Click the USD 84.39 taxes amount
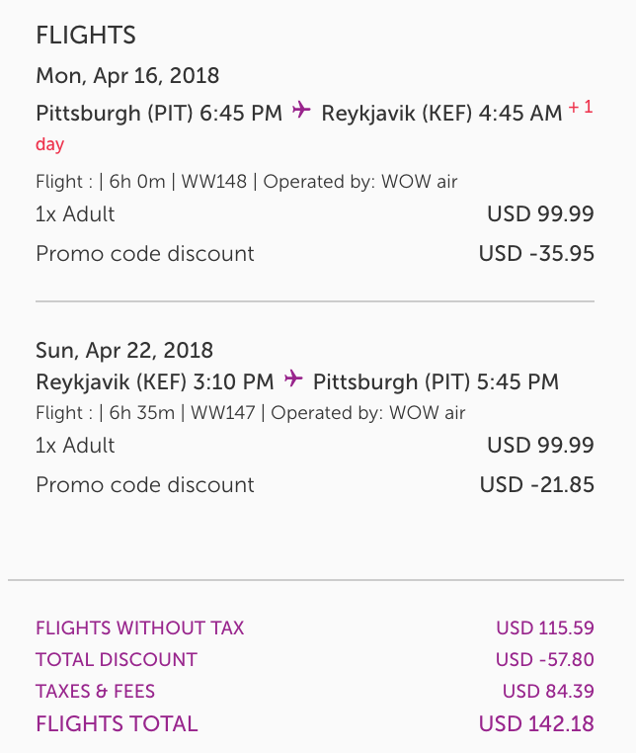The image size is (636, 753). pos(548,692)
